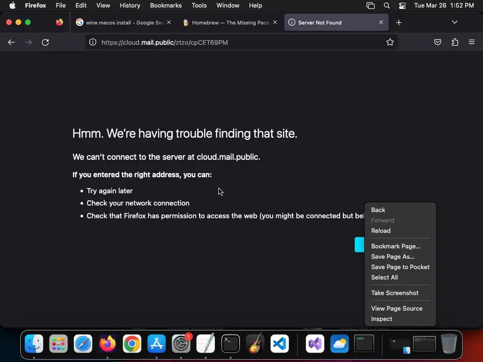Choose Inspect in context menu
The image size is (483, 362).
pos(400,319)
